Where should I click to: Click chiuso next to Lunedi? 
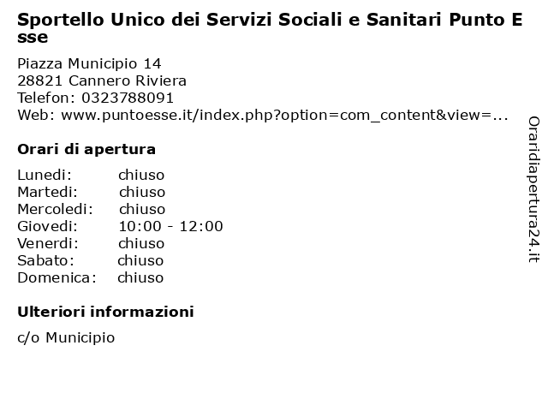tap(141, 175)
